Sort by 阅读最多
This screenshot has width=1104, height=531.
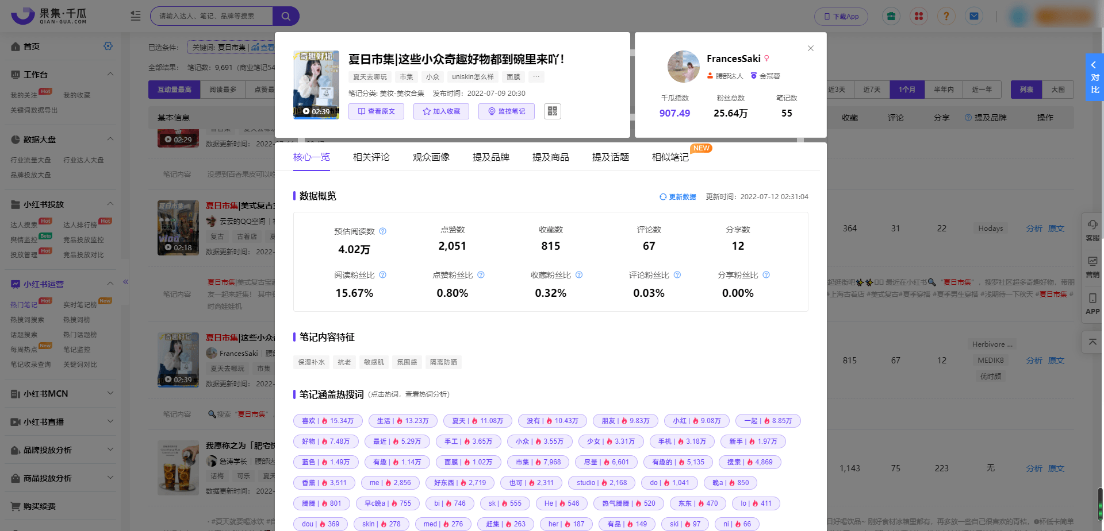[x=223, y=90]
